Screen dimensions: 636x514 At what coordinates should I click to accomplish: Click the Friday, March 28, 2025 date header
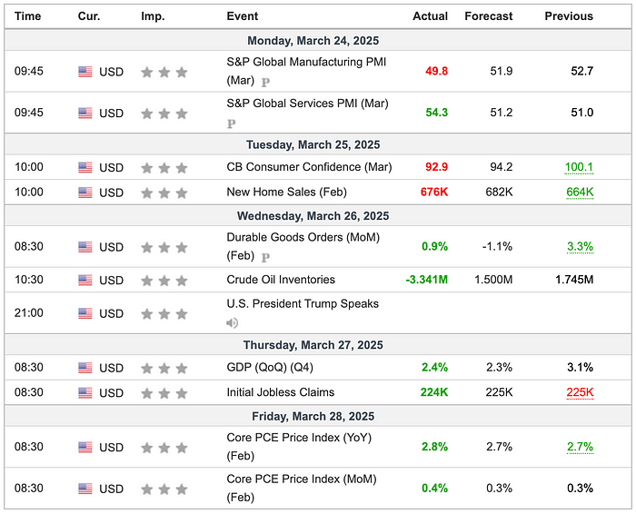pos(313,416)
